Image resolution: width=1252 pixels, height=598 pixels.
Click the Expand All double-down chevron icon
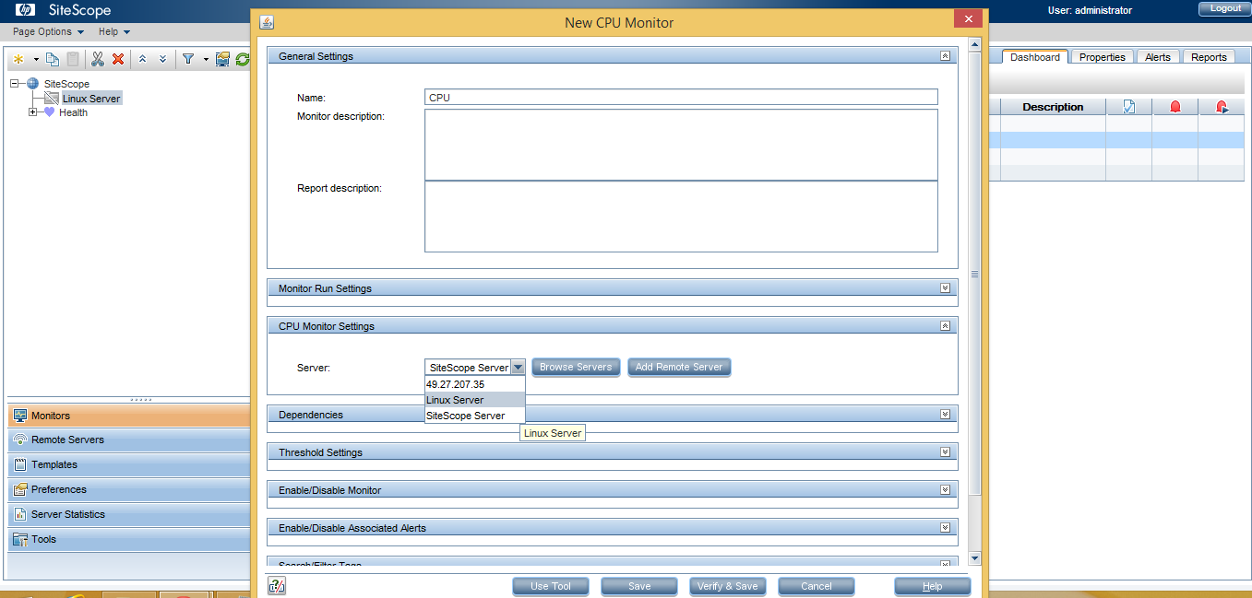pyautogui.click(x=163, y=59)
